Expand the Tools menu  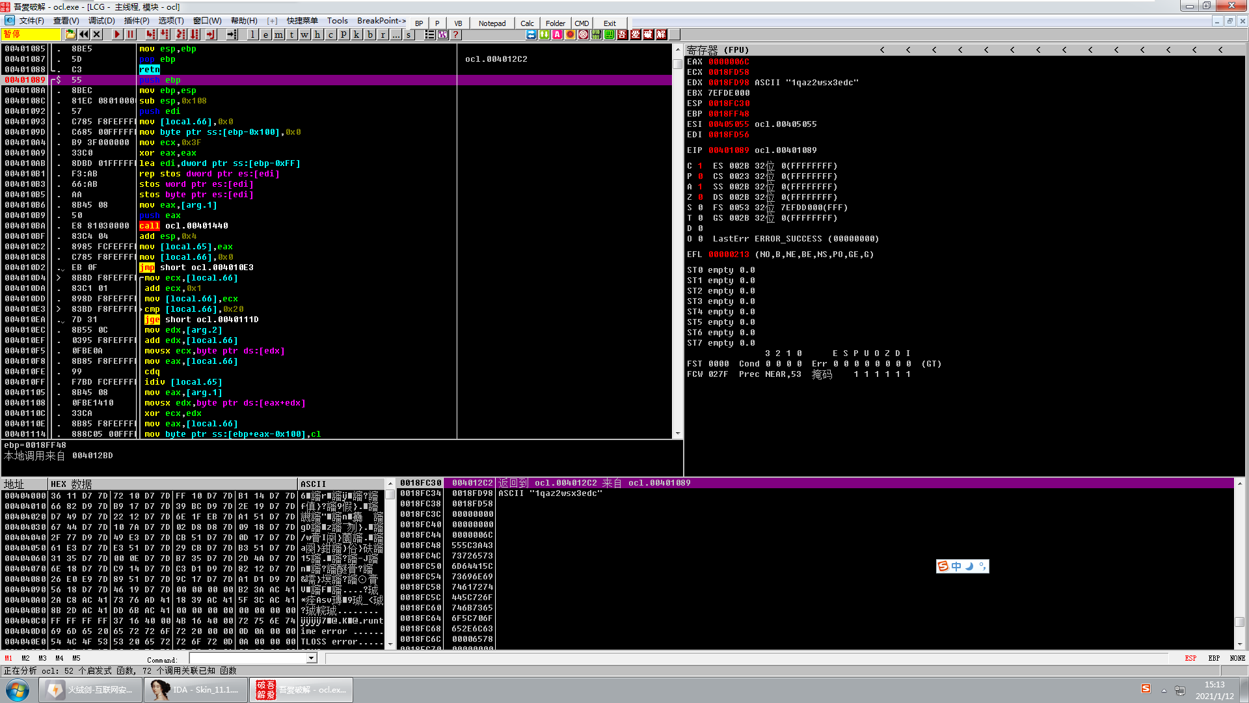[337, 21]
